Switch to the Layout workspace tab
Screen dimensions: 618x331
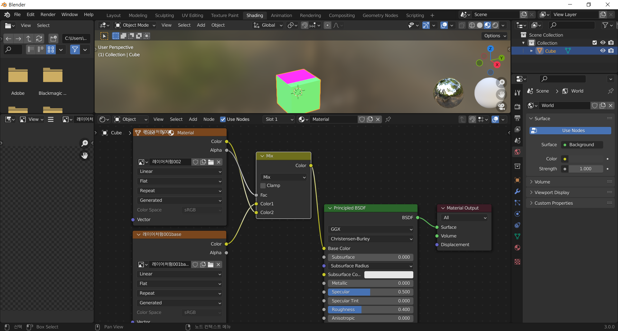(x=114, y=15)
